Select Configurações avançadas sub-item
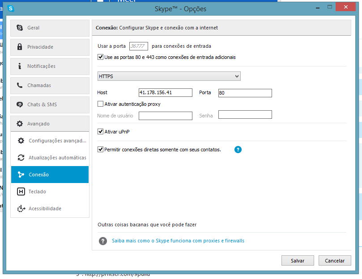 tap(50, 141)
